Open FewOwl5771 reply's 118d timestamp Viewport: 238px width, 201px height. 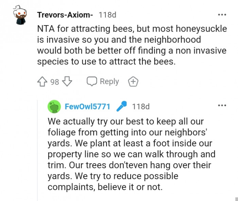point(141,107)
